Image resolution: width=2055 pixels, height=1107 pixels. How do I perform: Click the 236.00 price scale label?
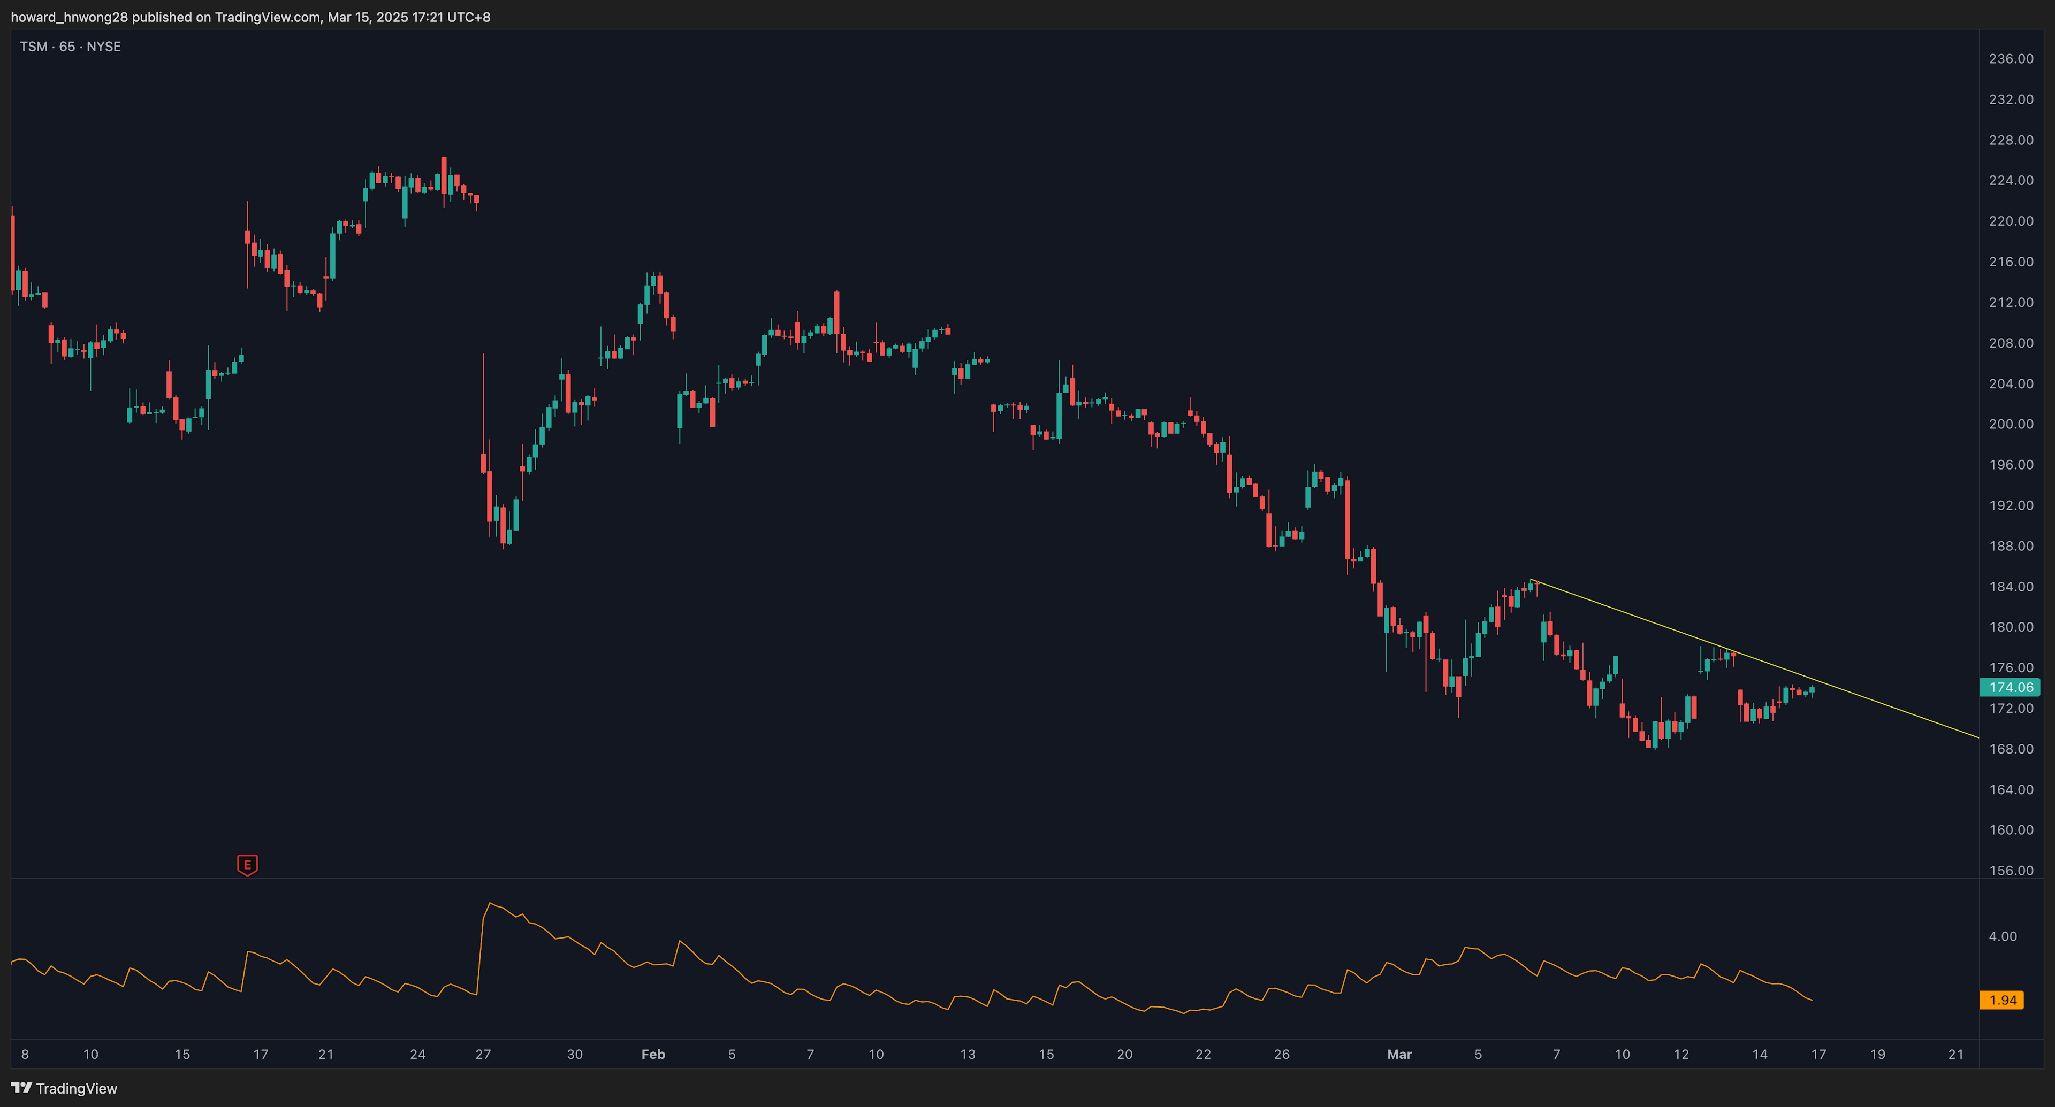2011,59
